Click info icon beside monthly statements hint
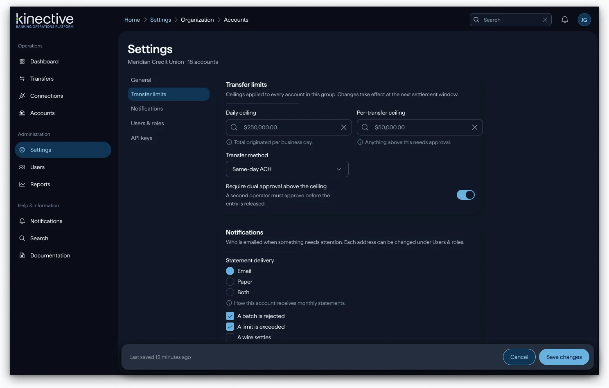609x388 pixels. pos(229,303)
